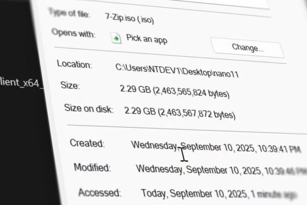Click the C:\Users\NTDEV1\Desktop\nano11 location path

pos(177,71)
